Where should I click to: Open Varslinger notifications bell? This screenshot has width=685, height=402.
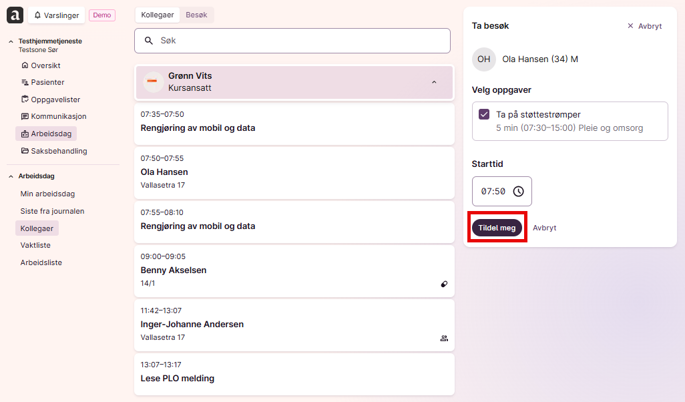[56, 15]
